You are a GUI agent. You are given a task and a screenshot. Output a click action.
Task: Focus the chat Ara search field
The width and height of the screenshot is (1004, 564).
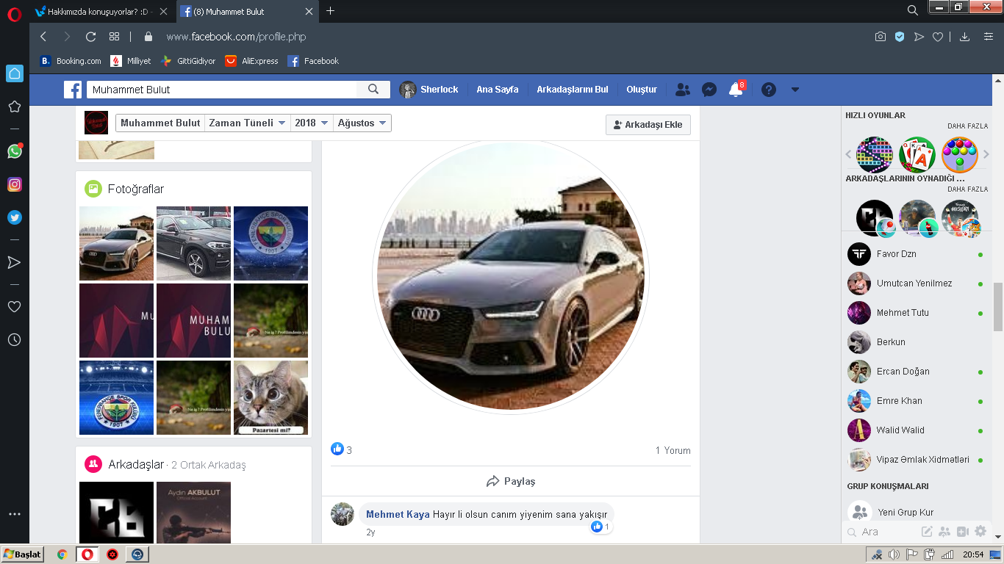click(880, 532)
